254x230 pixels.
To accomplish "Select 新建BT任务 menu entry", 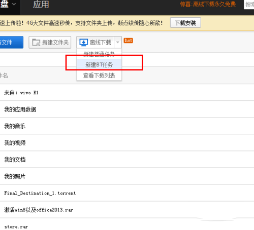I will tap(99, 65).
